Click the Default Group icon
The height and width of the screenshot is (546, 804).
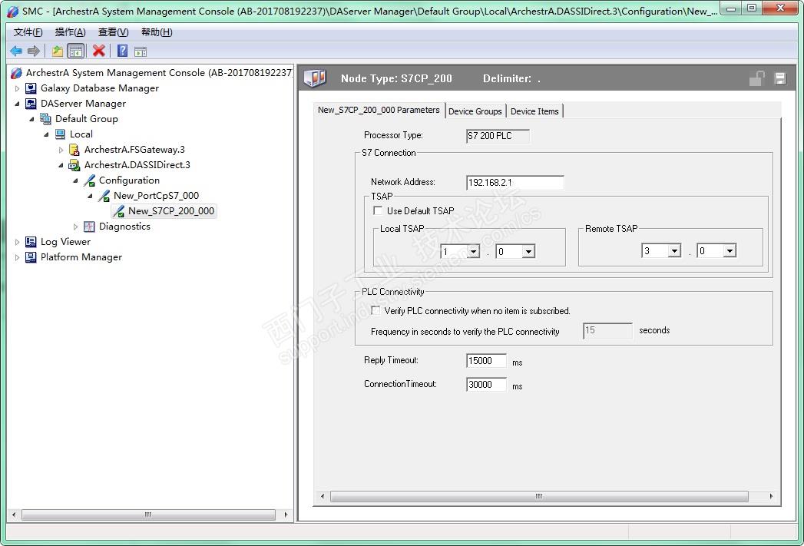[x=45, y=119]
